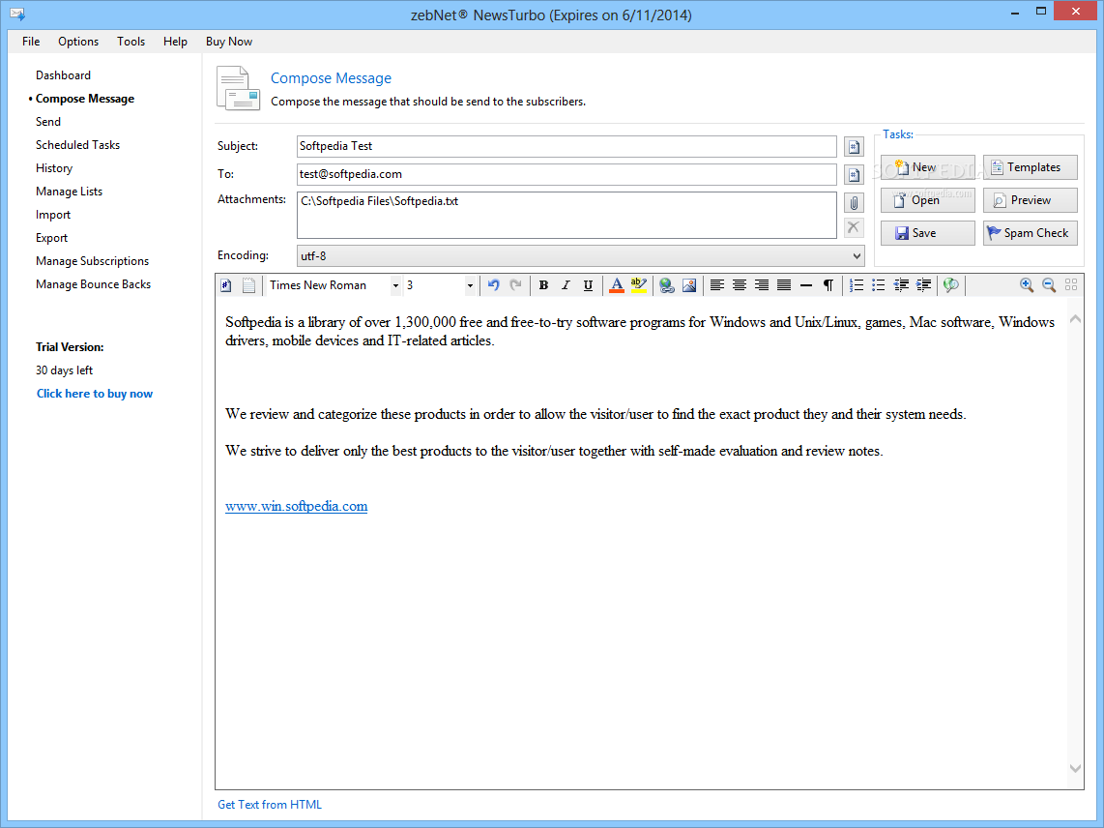This screenshot has width=1104, height=828.
Task: Open Manage Subscriptions in the sidebar
Action: click(92, 261)
